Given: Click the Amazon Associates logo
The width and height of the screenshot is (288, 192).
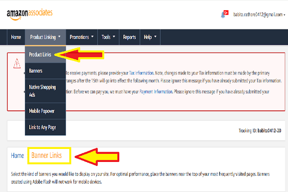Looking at the screenshot, I should click(x=30, y=14).
